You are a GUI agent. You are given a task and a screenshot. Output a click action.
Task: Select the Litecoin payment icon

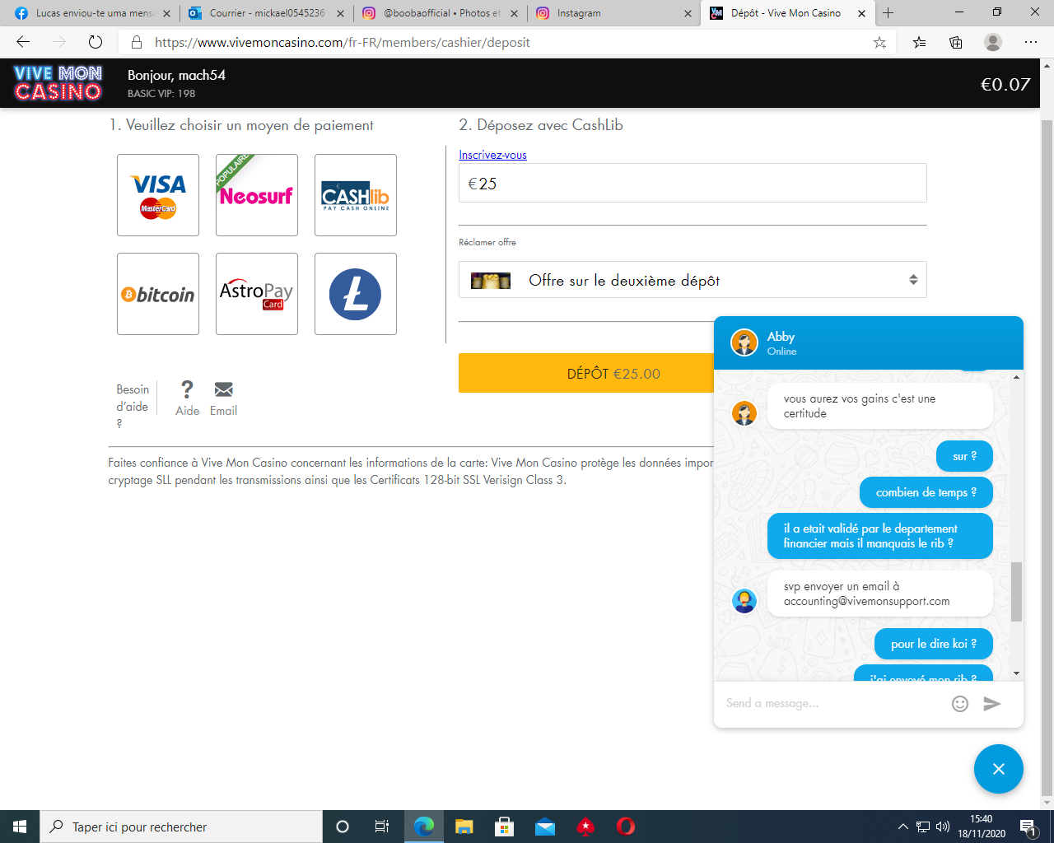pos(356,294)
